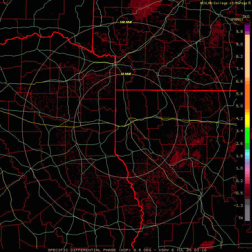This screenshot has width=252, height=252.
Task: Click the "NEXLAB-College of DuPage" header text
Action: point(224,3)
